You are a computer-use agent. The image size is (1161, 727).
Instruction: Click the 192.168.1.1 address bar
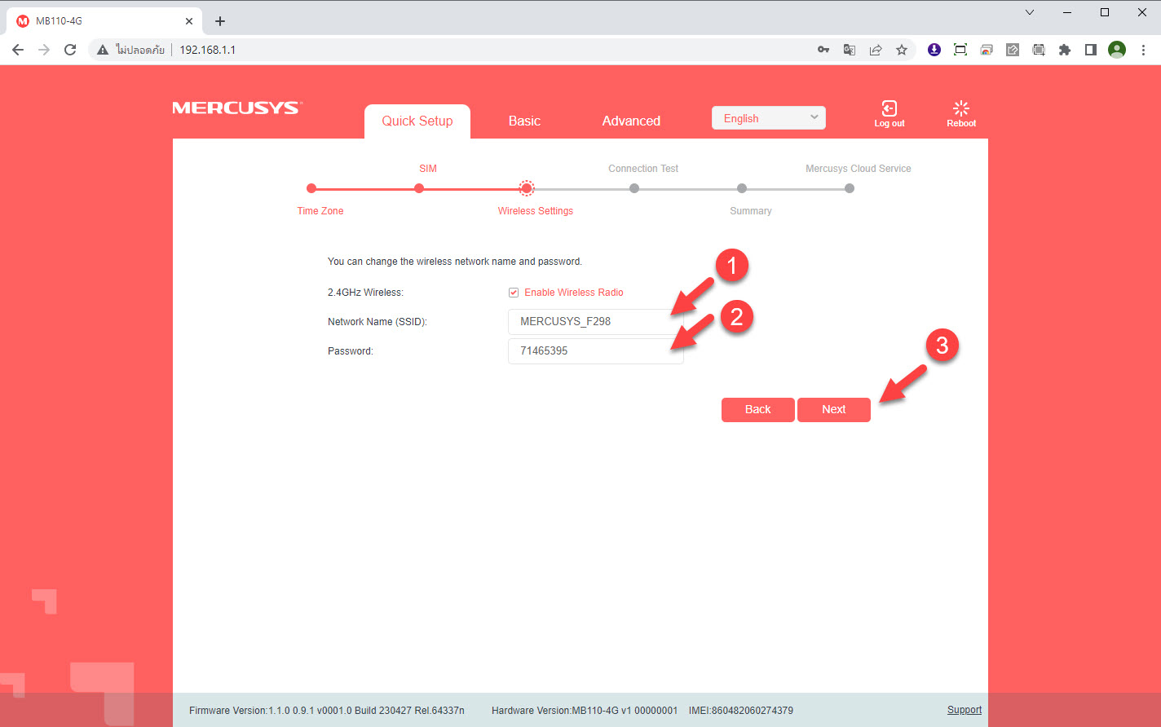tap(207, 50)
